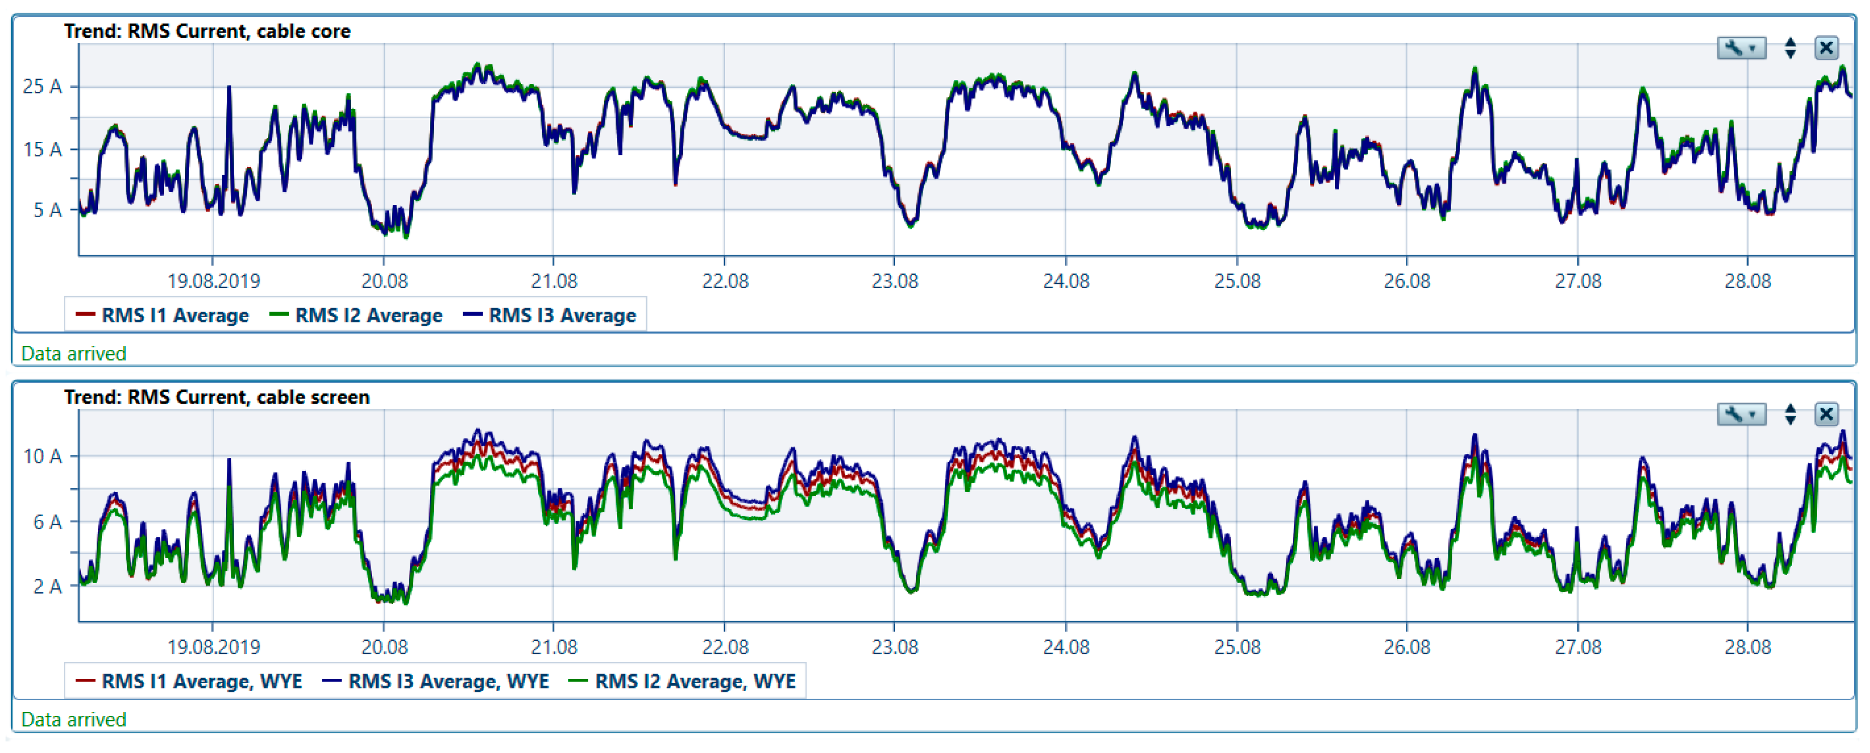
Task: Click 19.08.2019 date label on core chart
Action: [213, 281]
